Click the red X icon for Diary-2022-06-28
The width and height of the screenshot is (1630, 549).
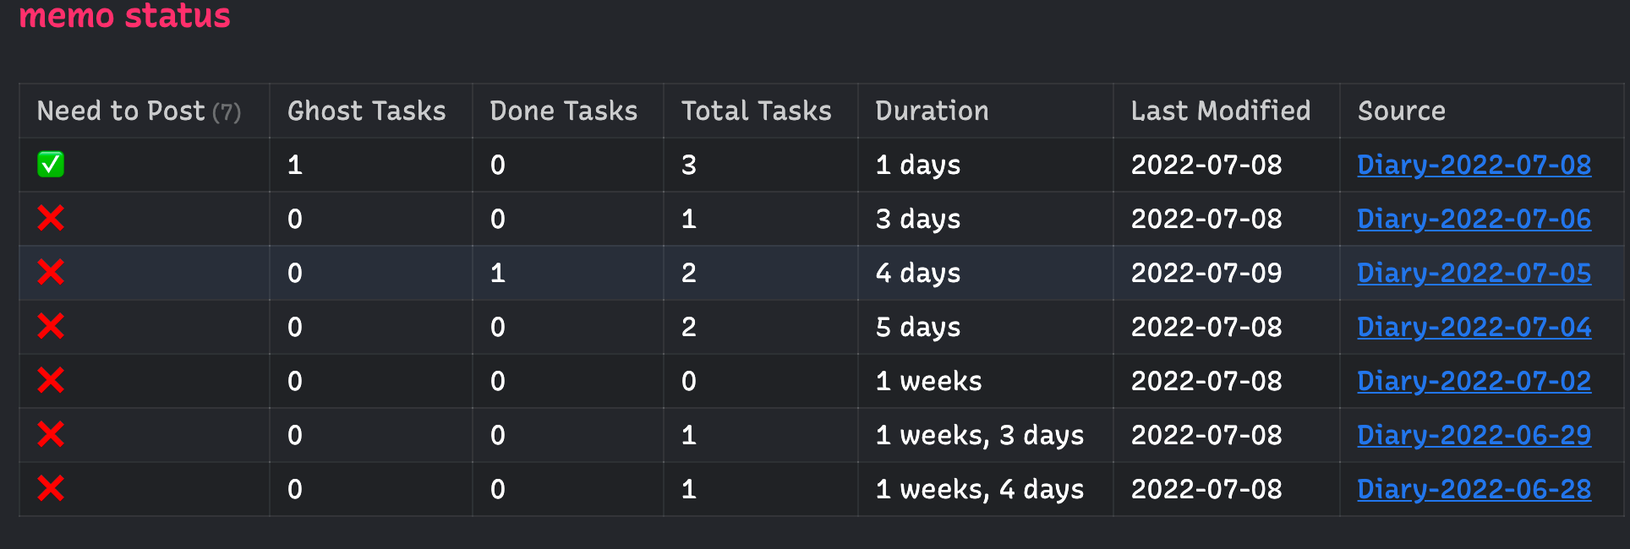coord(51,489)
